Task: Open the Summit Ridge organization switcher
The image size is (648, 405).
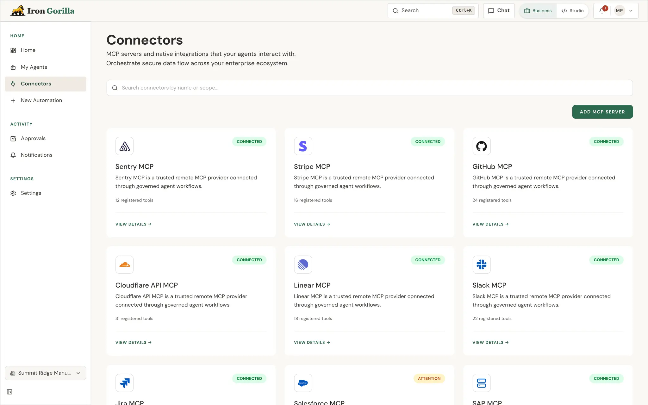Action: (x=46, y=373)
